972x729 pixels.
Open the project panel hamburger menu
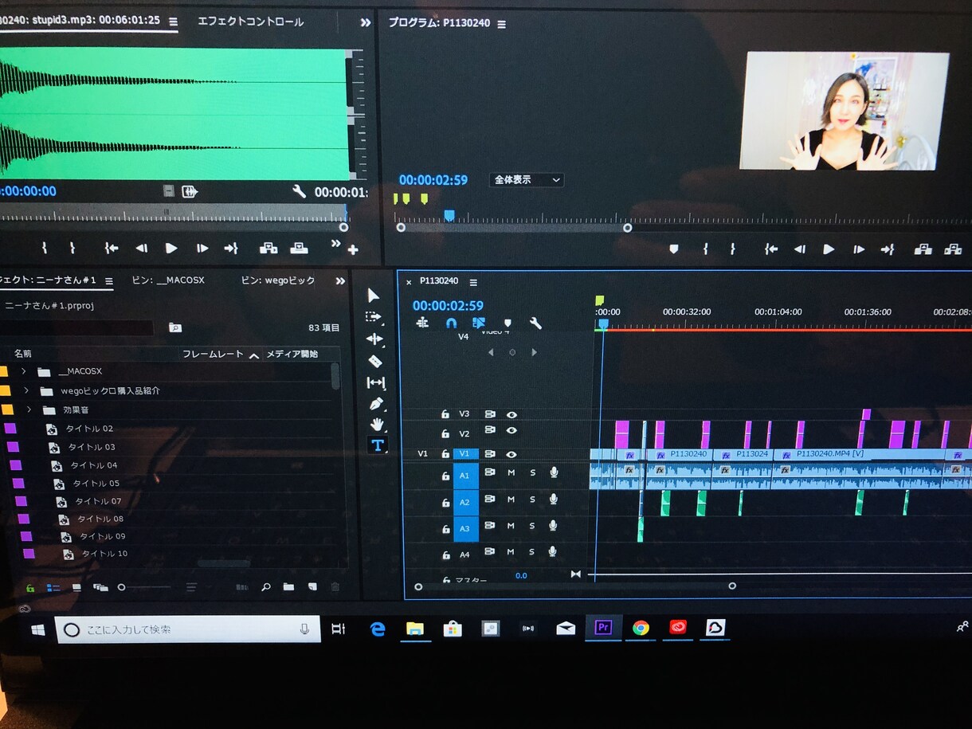[x=109, y=281]
